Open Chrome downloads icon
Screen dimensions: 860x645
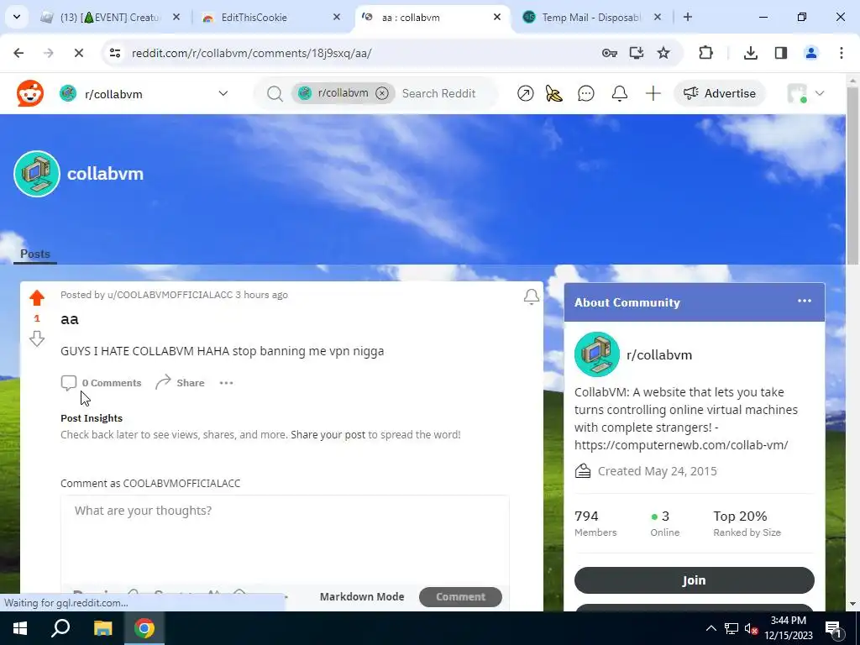(x=750, y=53)
